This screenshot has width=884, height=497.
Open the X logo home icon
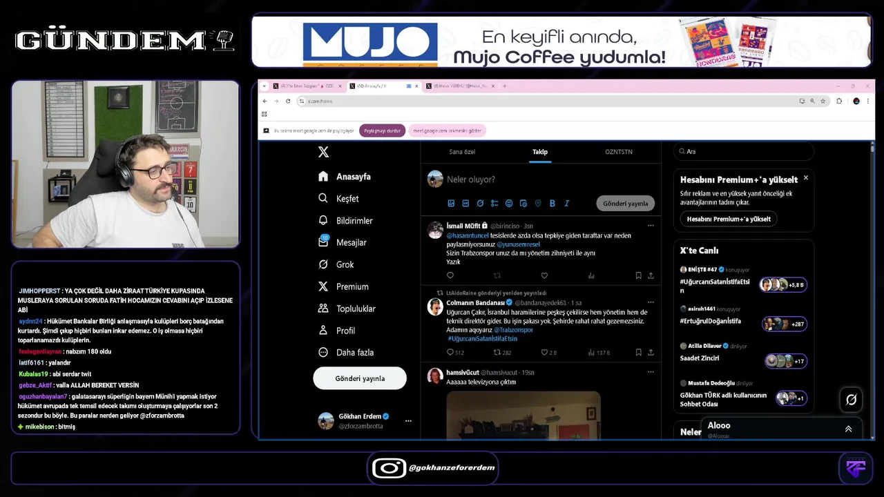[323, 153]
